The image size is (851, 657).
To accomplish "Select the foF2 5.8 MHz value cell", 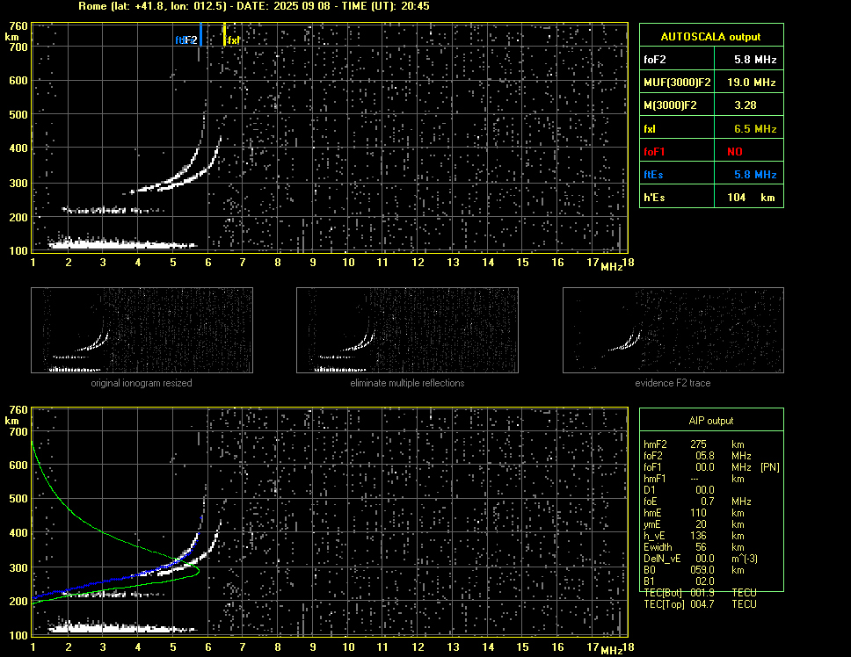I will (749, 60).
